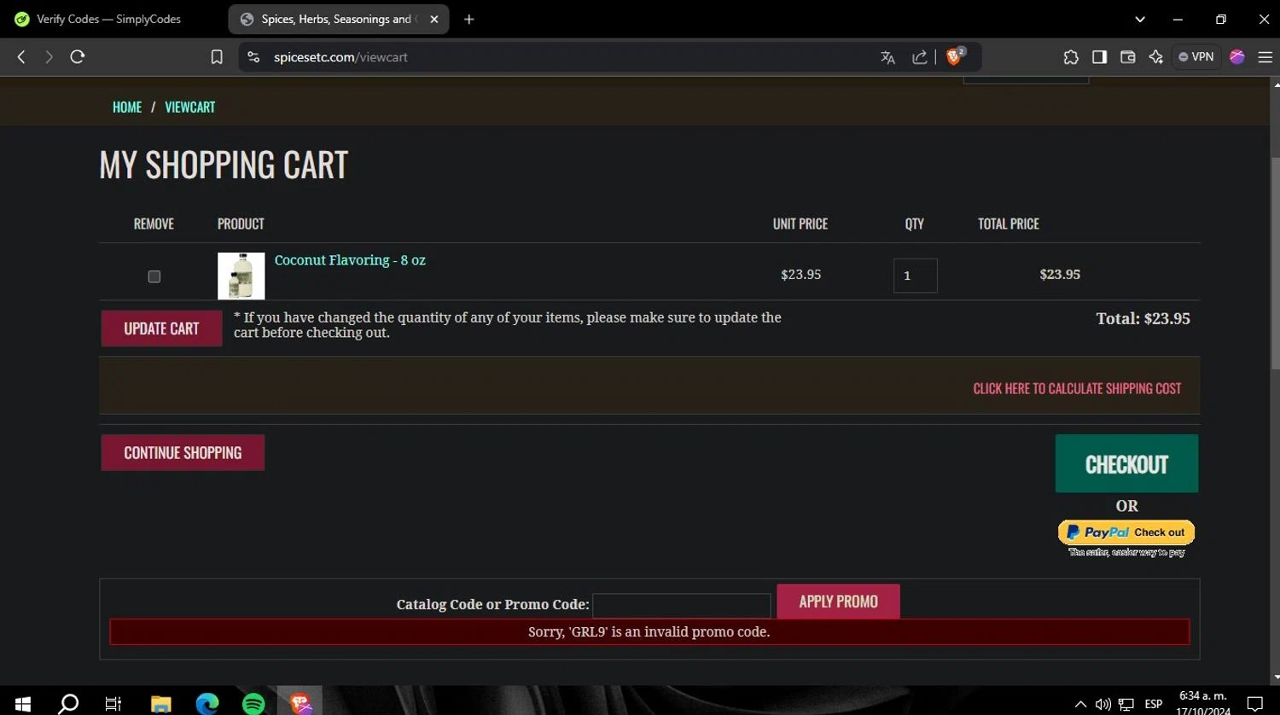This screenshot has width=1280, height=715.
Task: Click the VIEWCART breadcrumb link
Action: 189,107
